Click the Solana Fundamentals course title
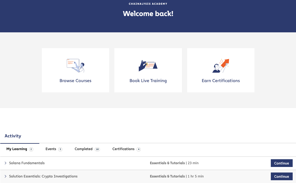 click(27, 163)
